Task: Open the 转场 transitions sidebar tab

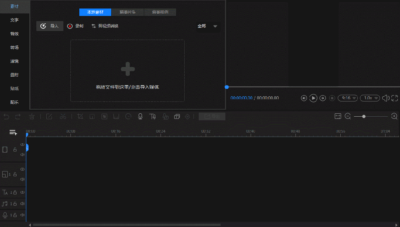Action: (14, 47)
